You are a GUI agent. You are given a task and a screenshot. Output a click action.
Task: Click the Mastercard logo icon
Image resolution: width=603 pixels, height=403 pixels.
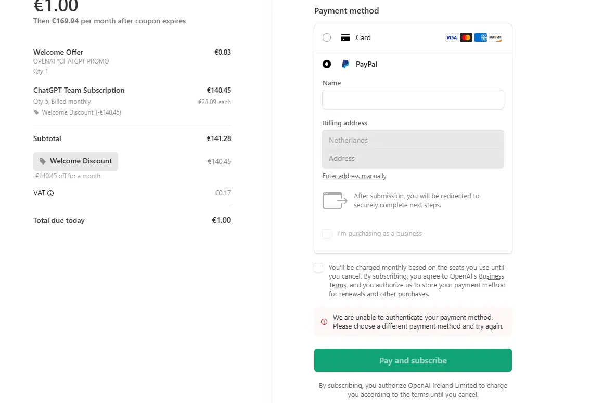point(466,37)
